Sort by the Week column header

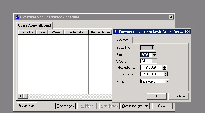(x=56, y=32)
